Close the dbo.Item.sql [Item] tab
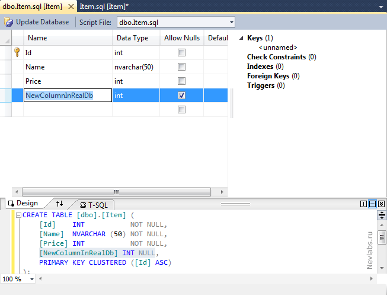The width and height of the screenshot is (387, 295). click(x=70, y=7)
